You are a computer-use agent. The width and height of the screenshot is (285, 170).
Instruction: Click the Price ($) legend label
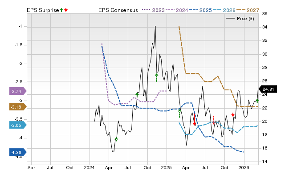(245, 19)
